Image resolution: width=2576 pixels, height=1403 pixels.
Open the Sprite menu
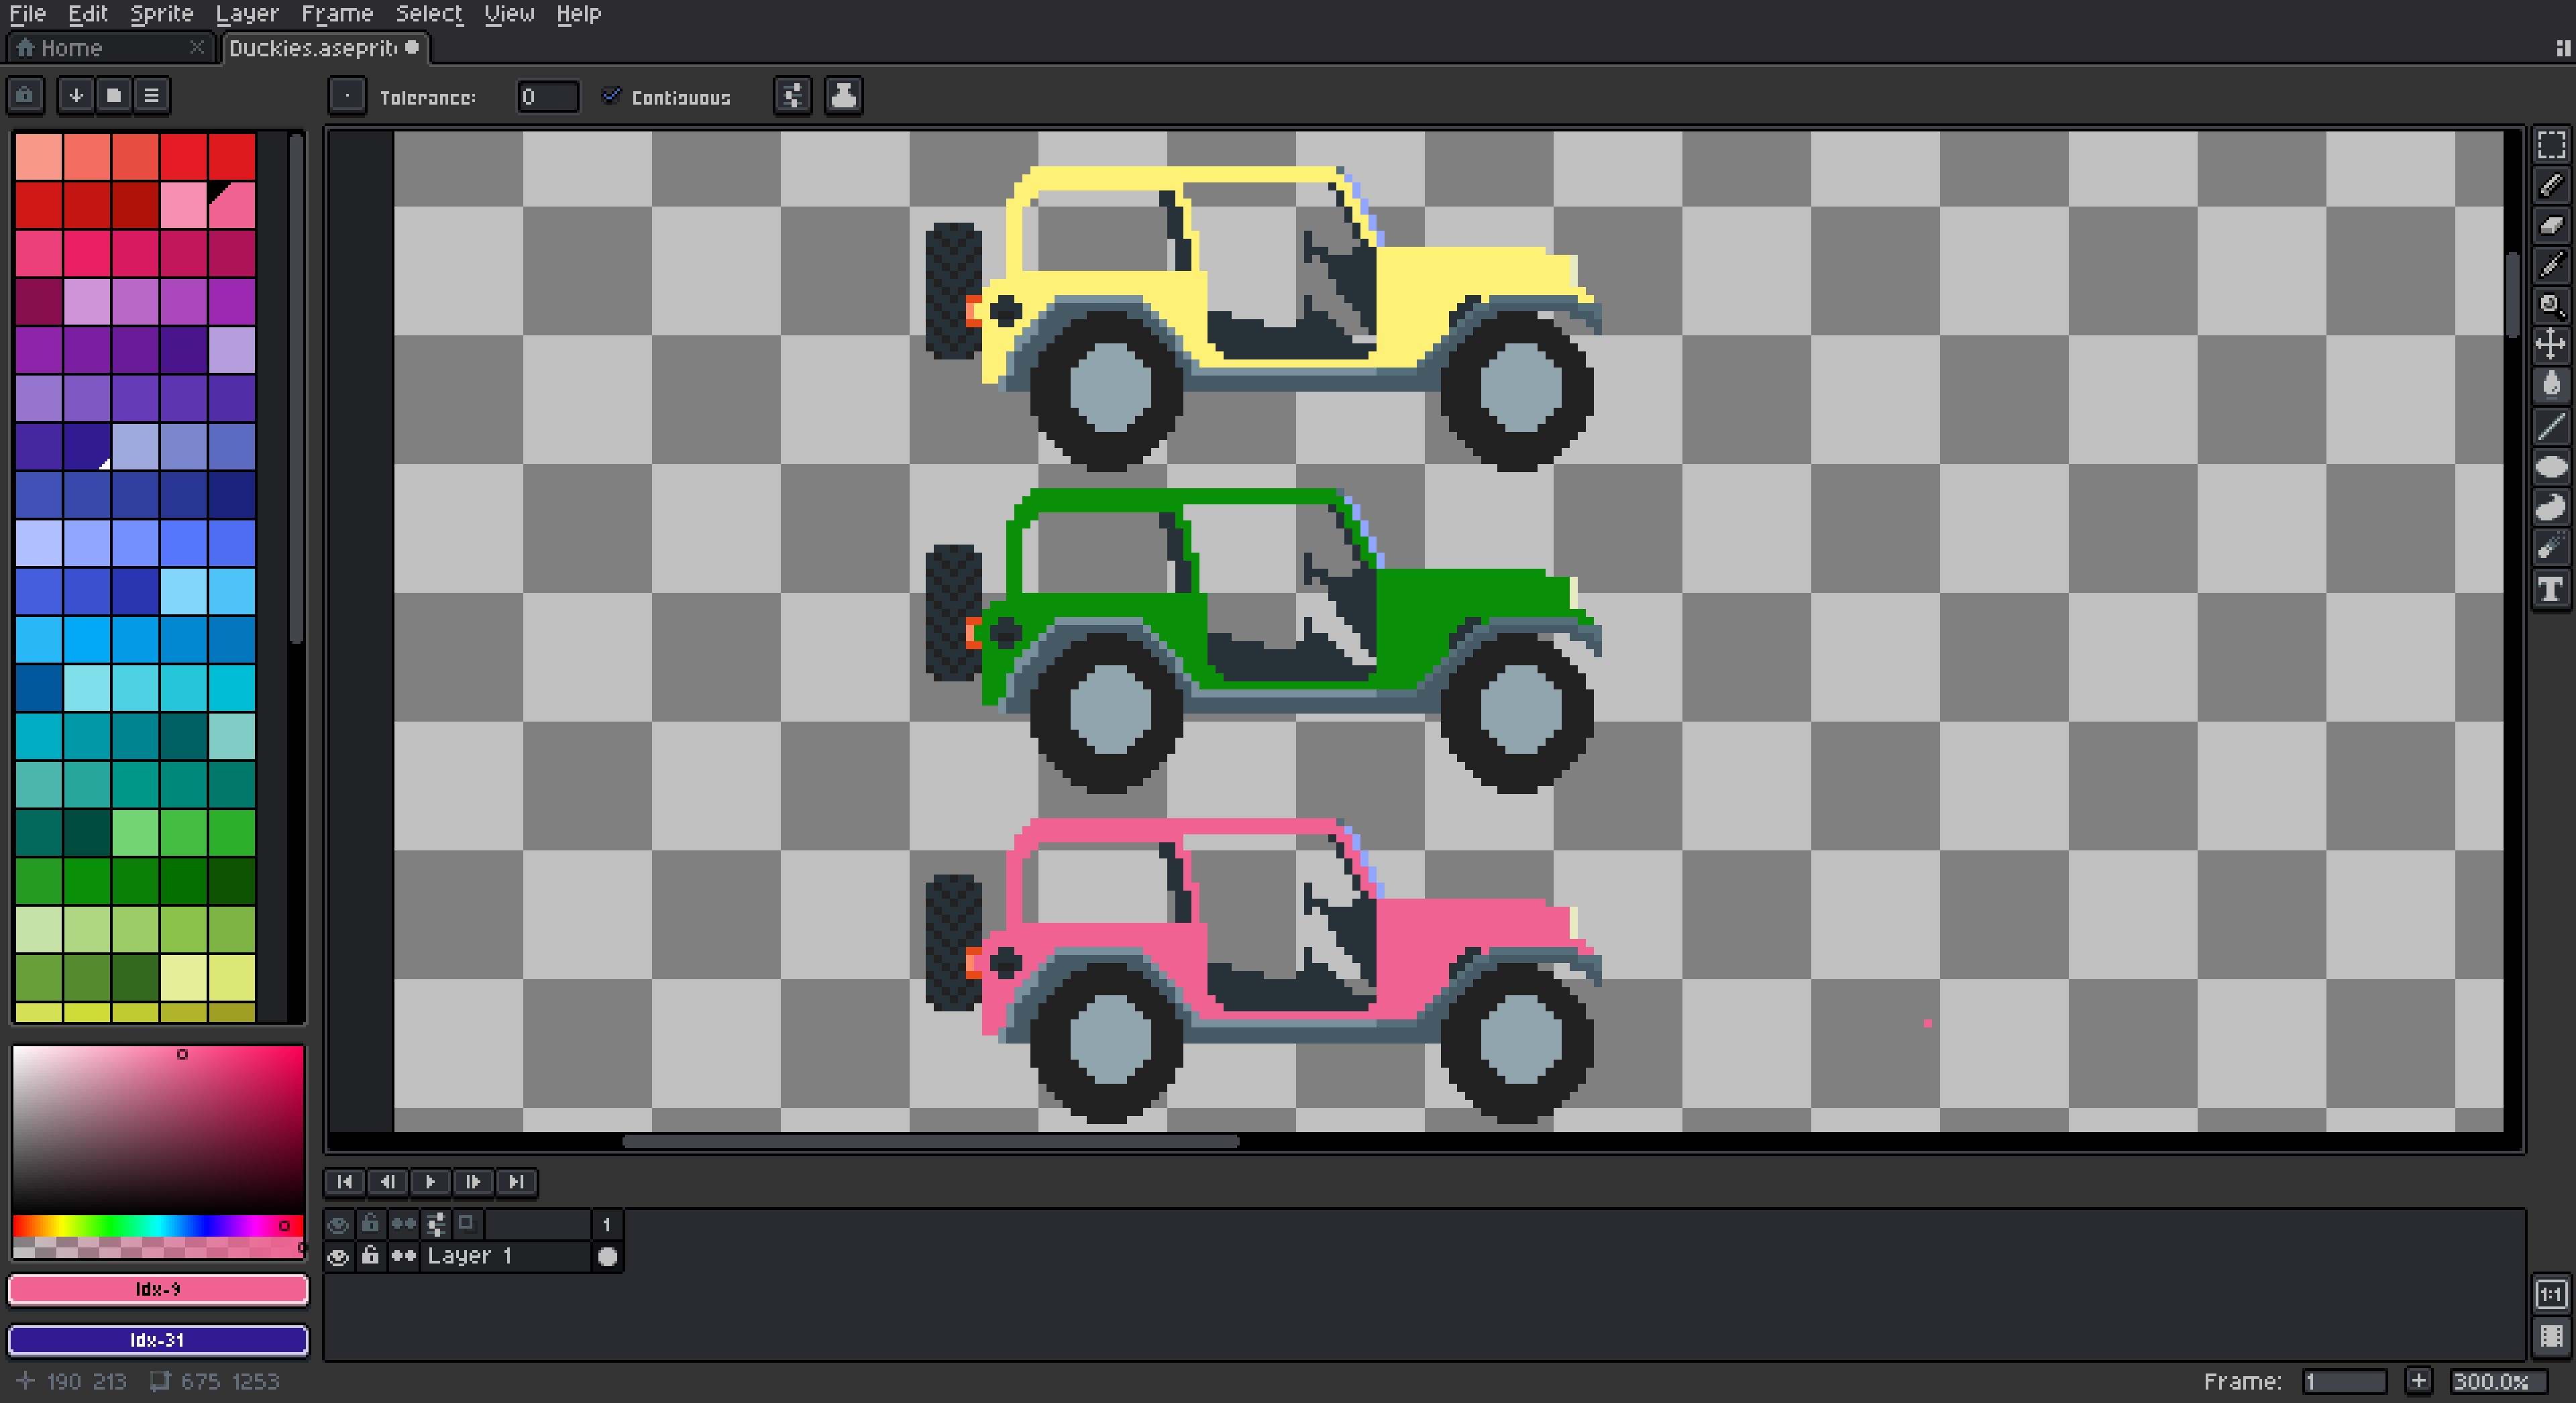pos(161,14)
